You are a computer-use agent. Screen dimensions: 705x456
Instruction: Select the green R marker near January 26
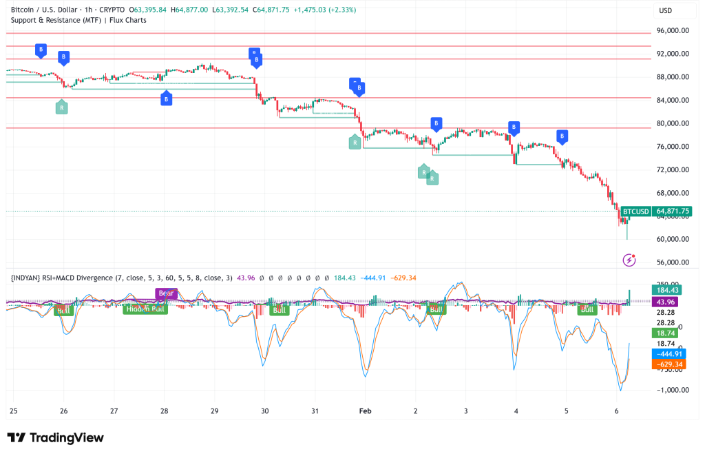pos(62,107)
